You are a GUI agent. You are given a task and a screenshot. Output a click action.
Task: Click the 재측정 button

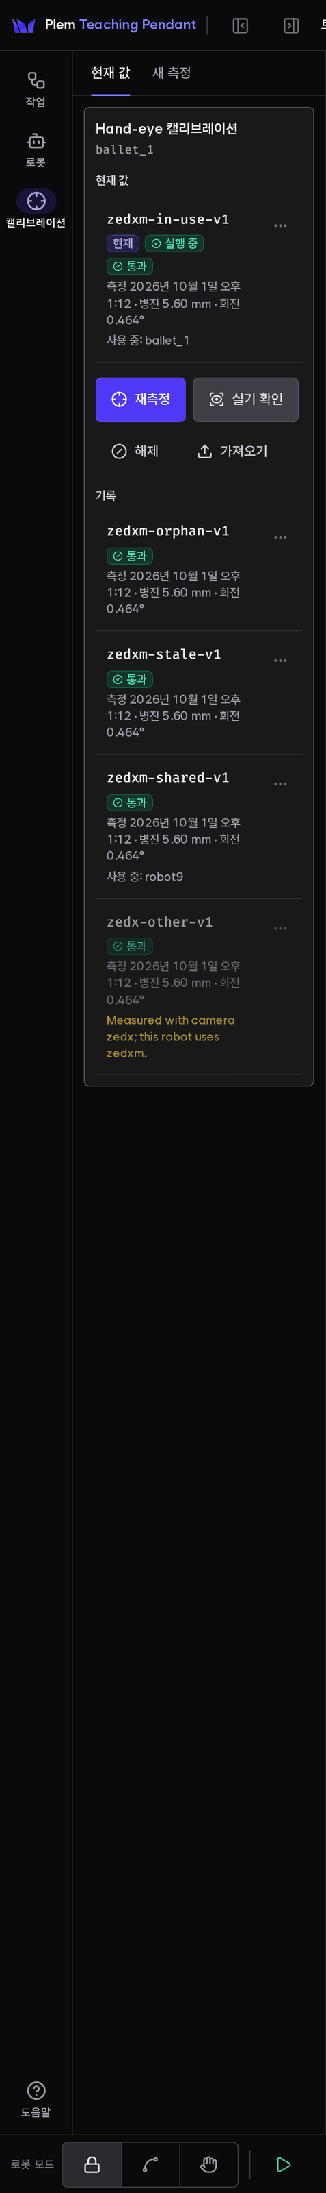(x=140, y=400)
